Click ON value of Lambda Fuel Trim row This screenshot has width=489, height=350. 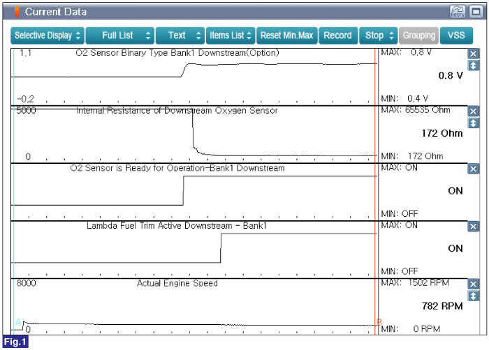click(455, 248)
